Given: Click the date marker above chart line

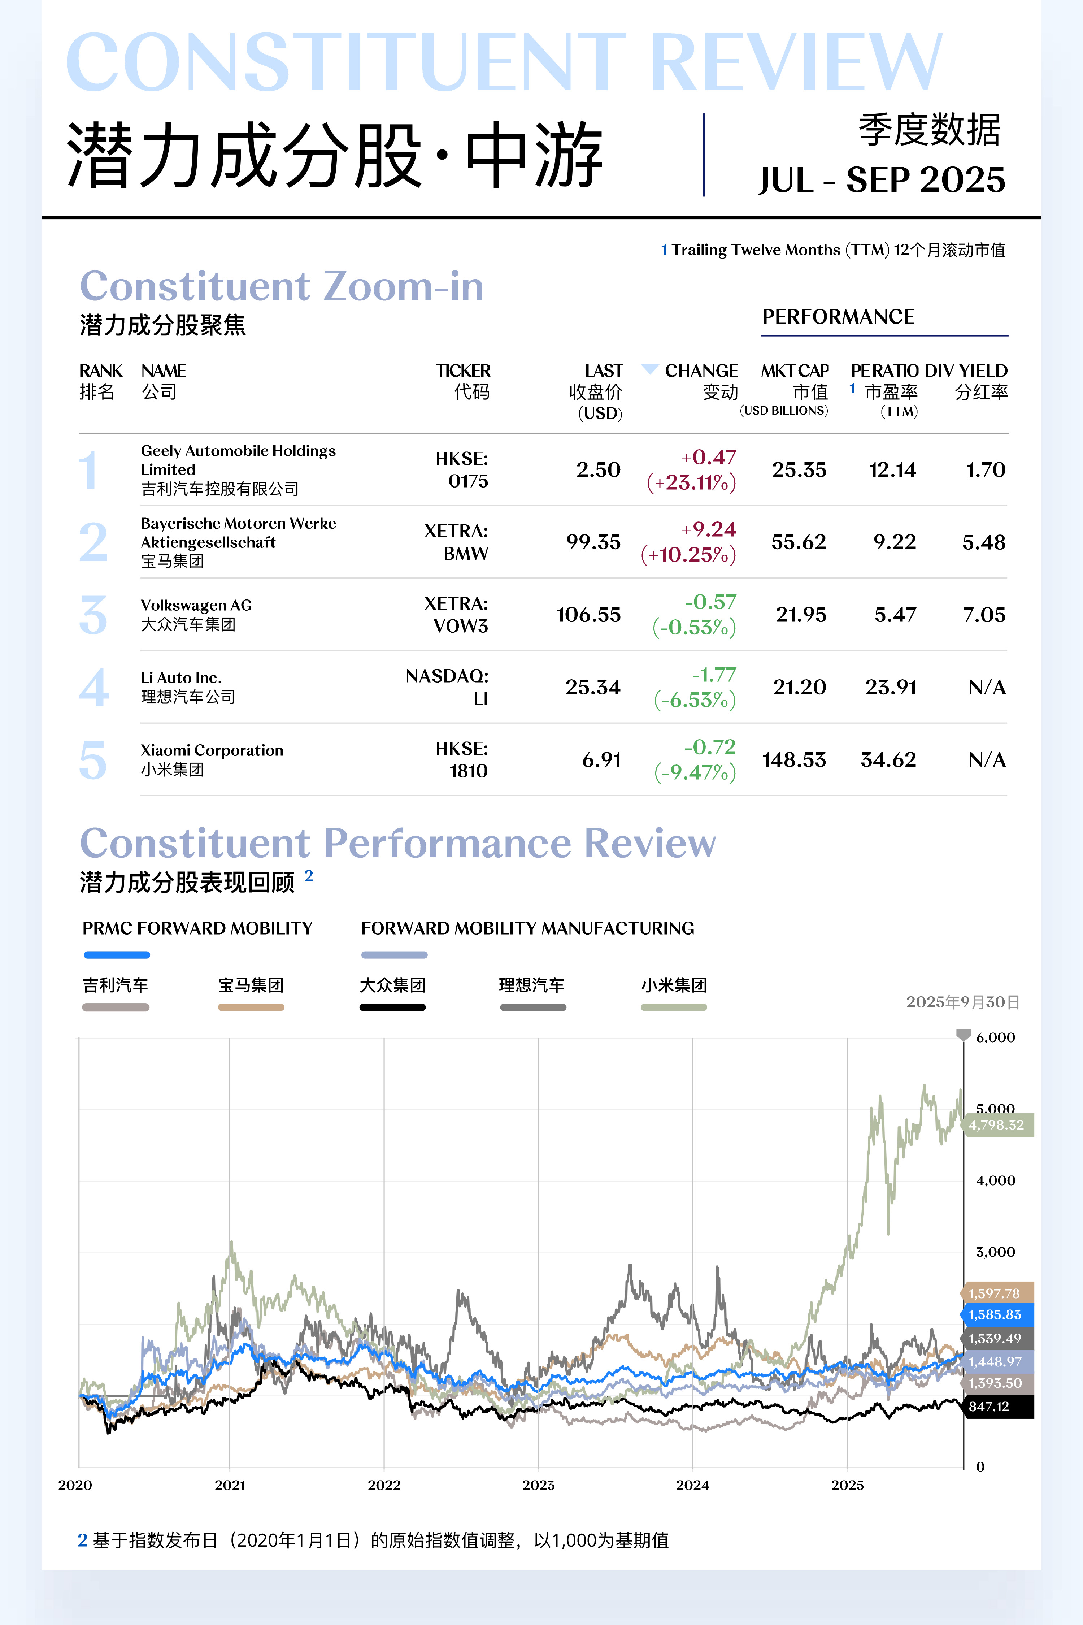Looking at the screenshot, I should click(x=963, y=1034).
